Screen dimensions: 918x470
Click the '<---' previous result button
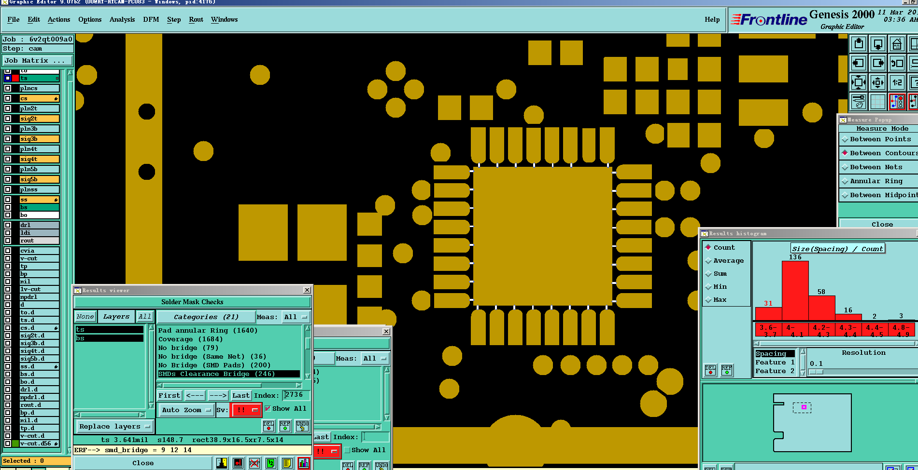click(x=195, y=396)
